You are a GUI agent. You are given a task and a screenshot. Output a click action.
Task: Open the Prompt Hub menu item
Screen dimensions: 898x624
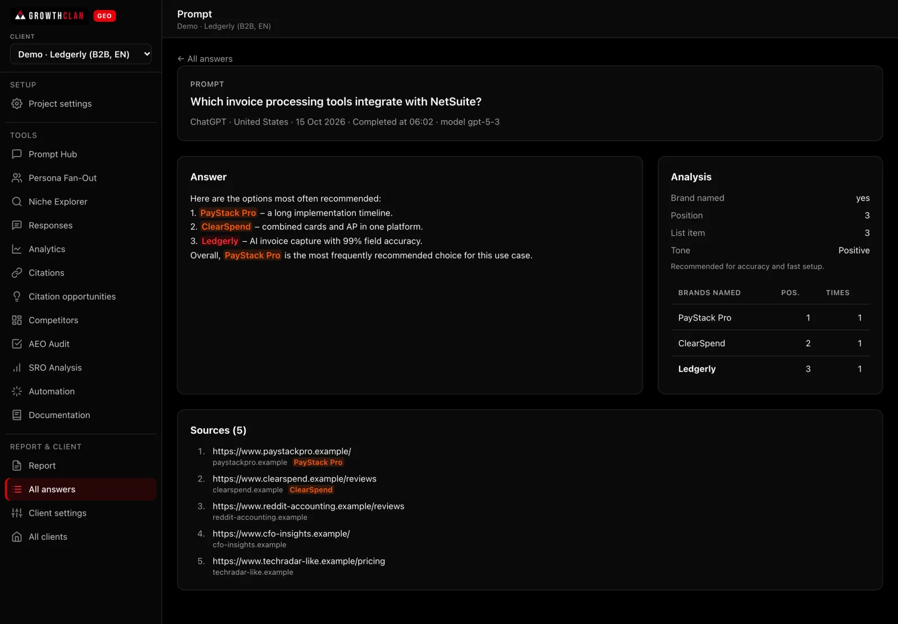[81, 154]
